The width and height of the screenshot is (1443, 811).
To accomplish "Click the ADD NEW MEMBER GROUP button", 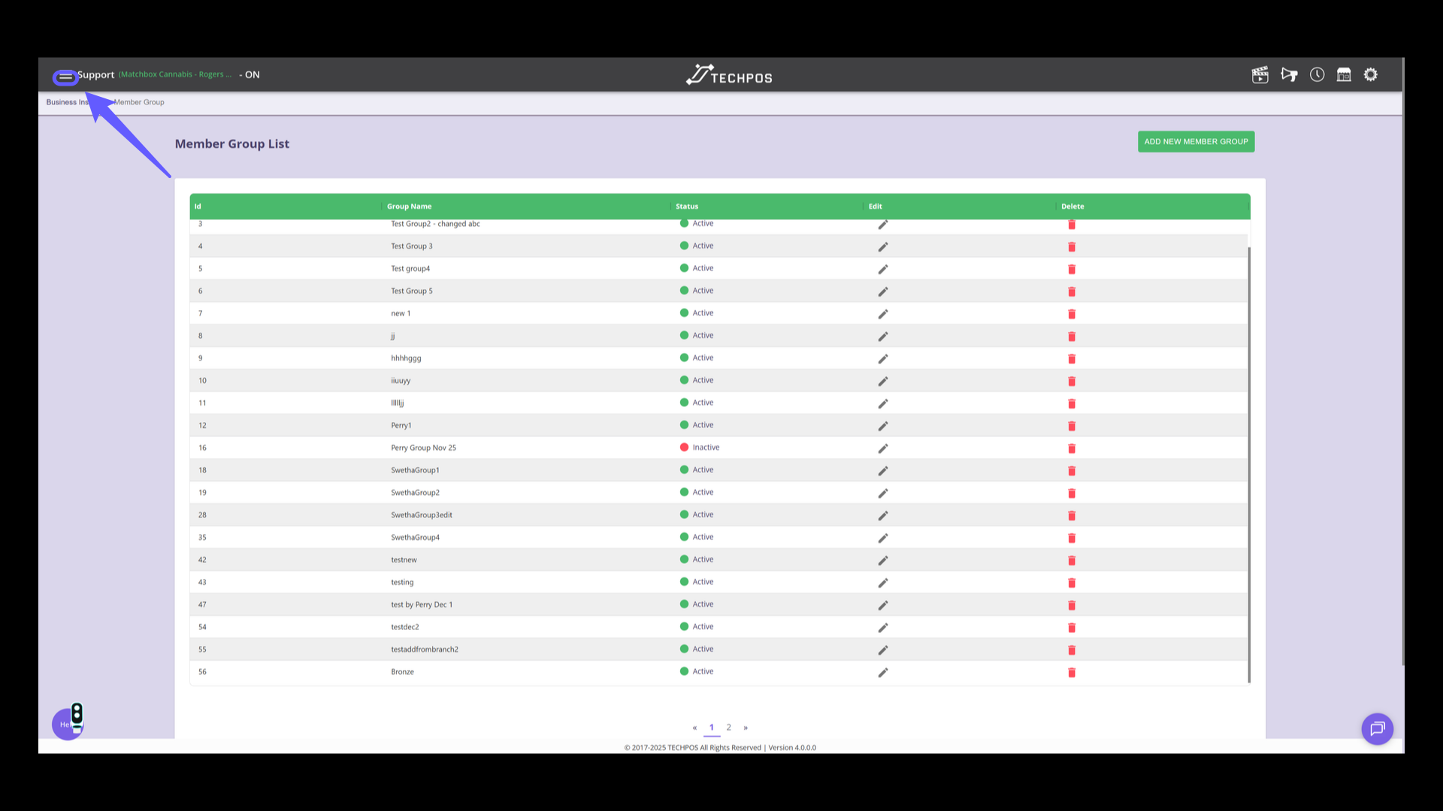I will tap(1196, 141).
